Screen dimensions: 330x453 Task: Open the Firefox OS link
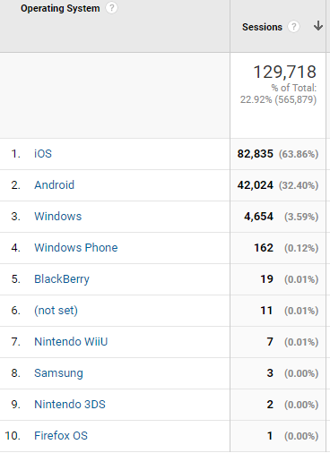click(61, 436)
